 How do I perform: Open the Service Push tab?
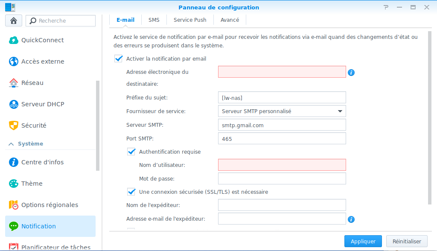point(190,20)
